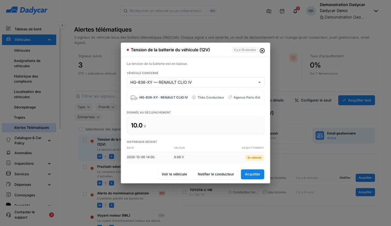Expand the Inspections sidebar section

[49, 164]
